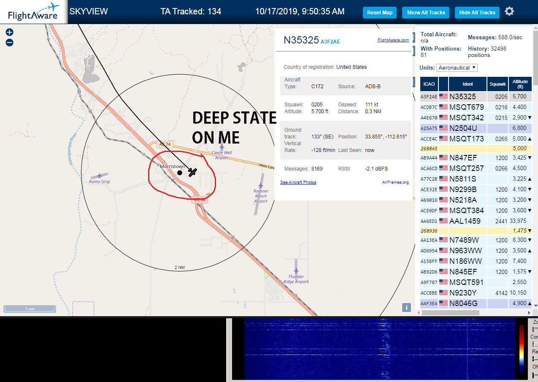Click US flag icon in N35325 row
This screenshot has width=538, height=382.
[x=443, y=97]
